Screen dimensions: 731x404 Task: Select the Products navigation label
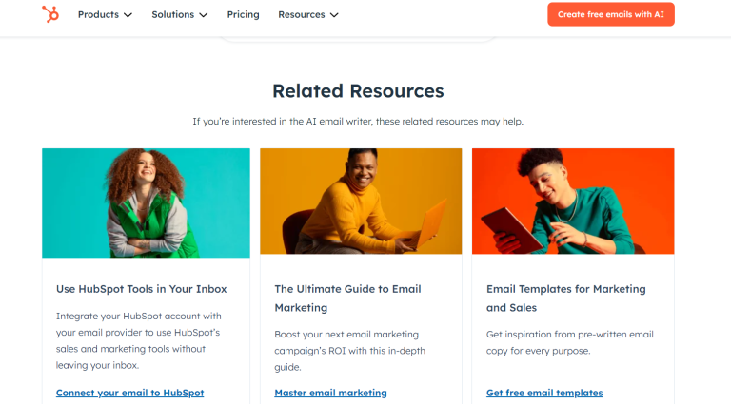tap(98, 14)
